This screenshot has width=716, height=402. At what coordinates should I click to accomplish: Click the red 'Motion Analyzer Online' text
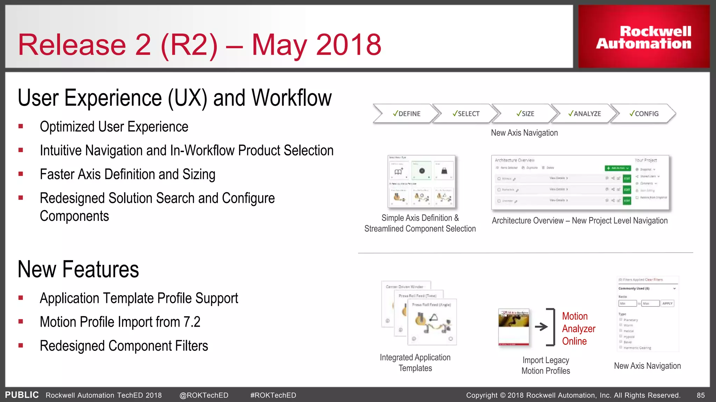pos(579,329)
